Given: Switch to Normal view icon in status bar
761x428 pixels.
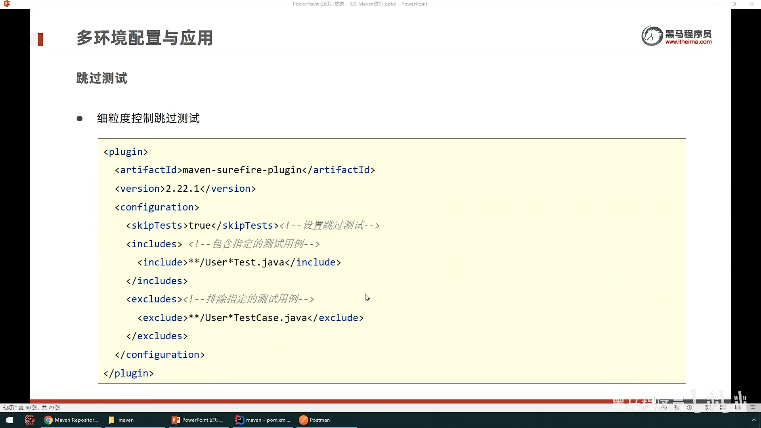Looking at the screenshot, I should coord(707,407).
